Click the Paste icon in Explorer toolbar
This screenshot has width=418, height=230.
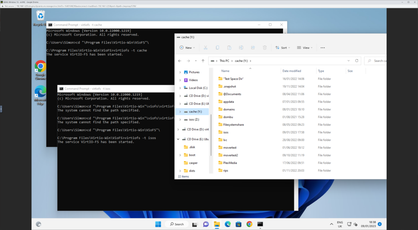click(229, 48)
